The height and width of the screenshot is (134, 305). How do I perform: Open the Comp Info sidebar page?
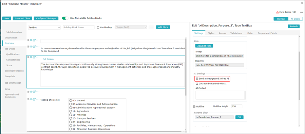tap(11, 76)
